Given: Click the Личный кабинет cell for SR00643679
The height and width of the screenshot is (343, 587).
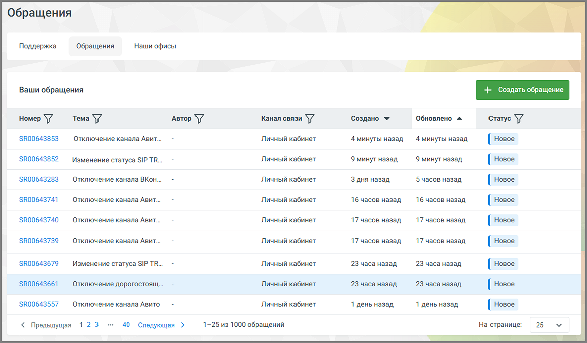Looking at the screenshot, I should pyautogui.click(x=288, y=264).
